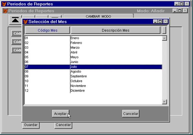Viewport: 193px width, 135px height.
Task: Click Cancelar in Selección del Mes dialog
Action: click(131, 114)
